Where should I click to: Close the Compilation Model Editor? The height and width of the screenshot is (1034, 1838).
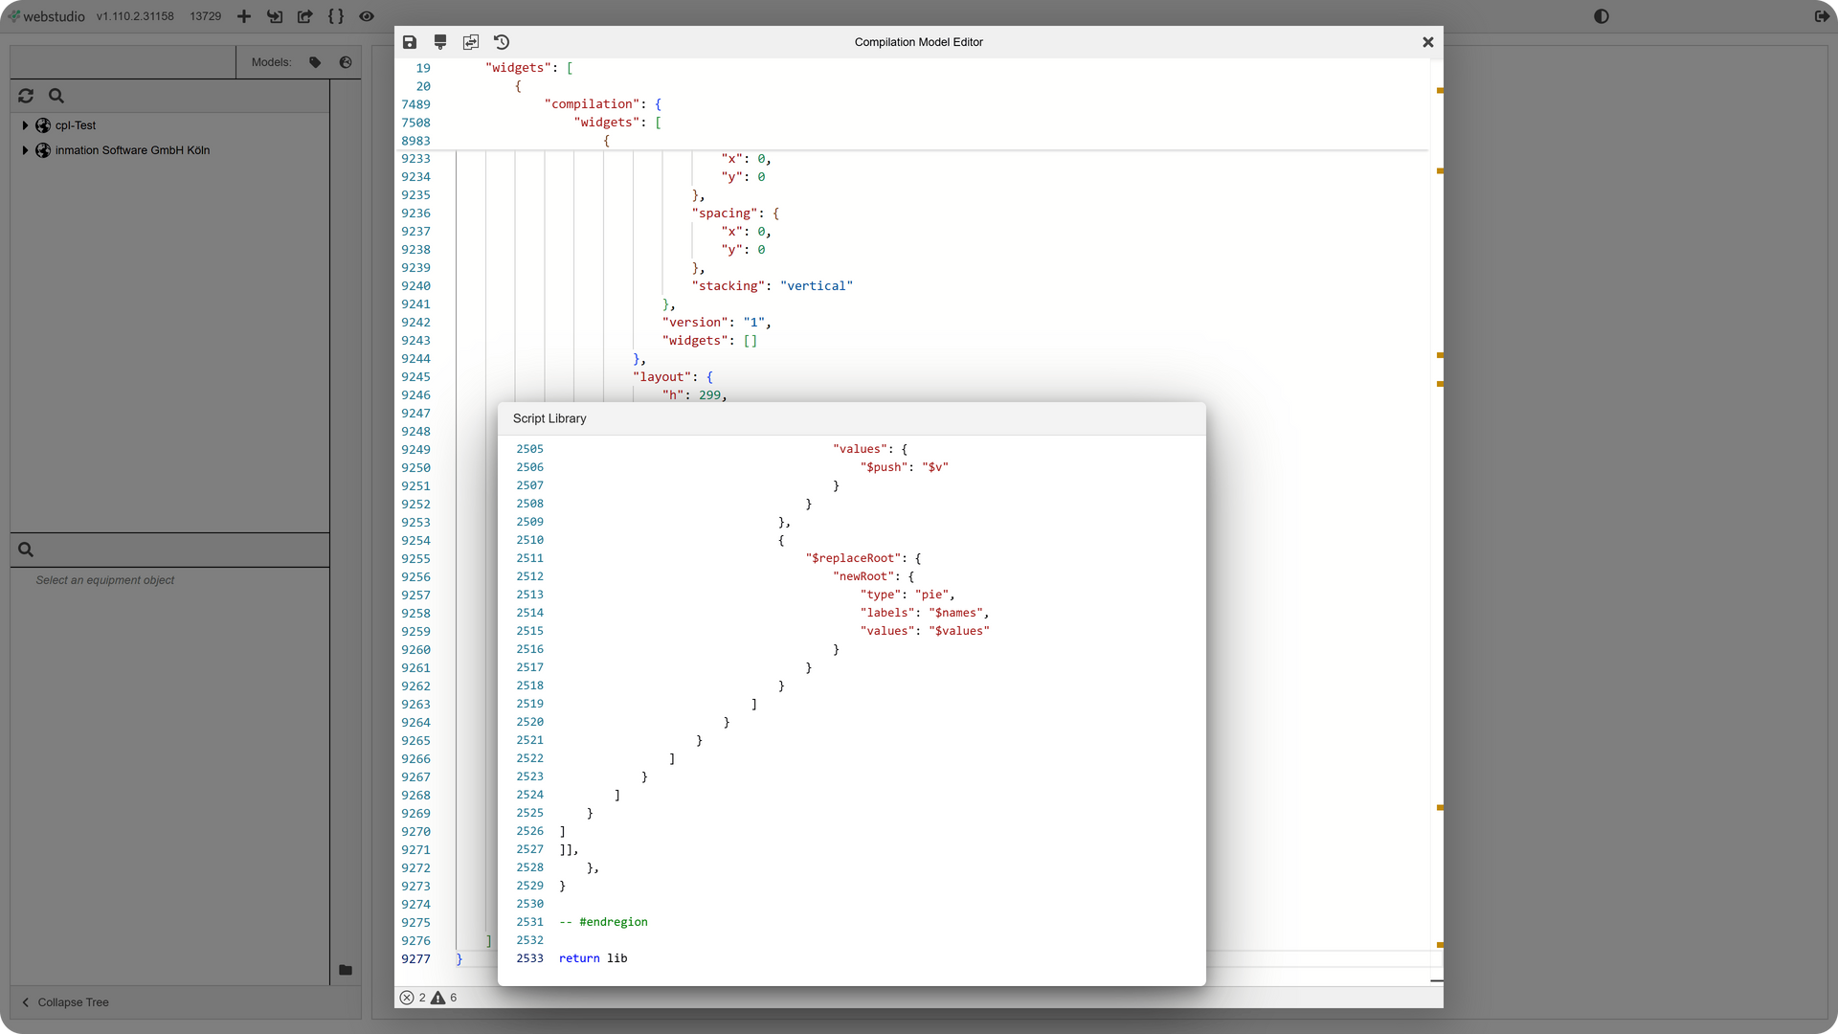coord(1428,42)
